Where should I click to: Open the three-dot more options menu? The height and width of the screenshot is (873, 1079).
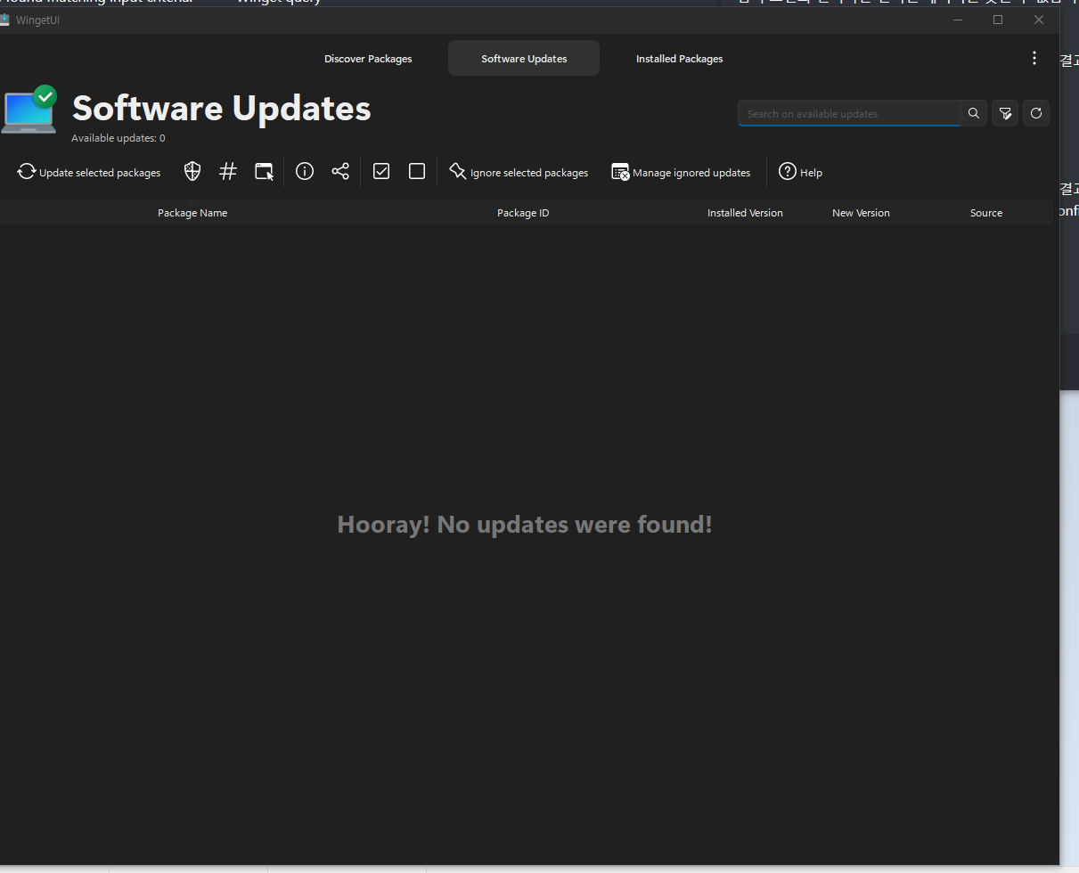click(1034, 58)
